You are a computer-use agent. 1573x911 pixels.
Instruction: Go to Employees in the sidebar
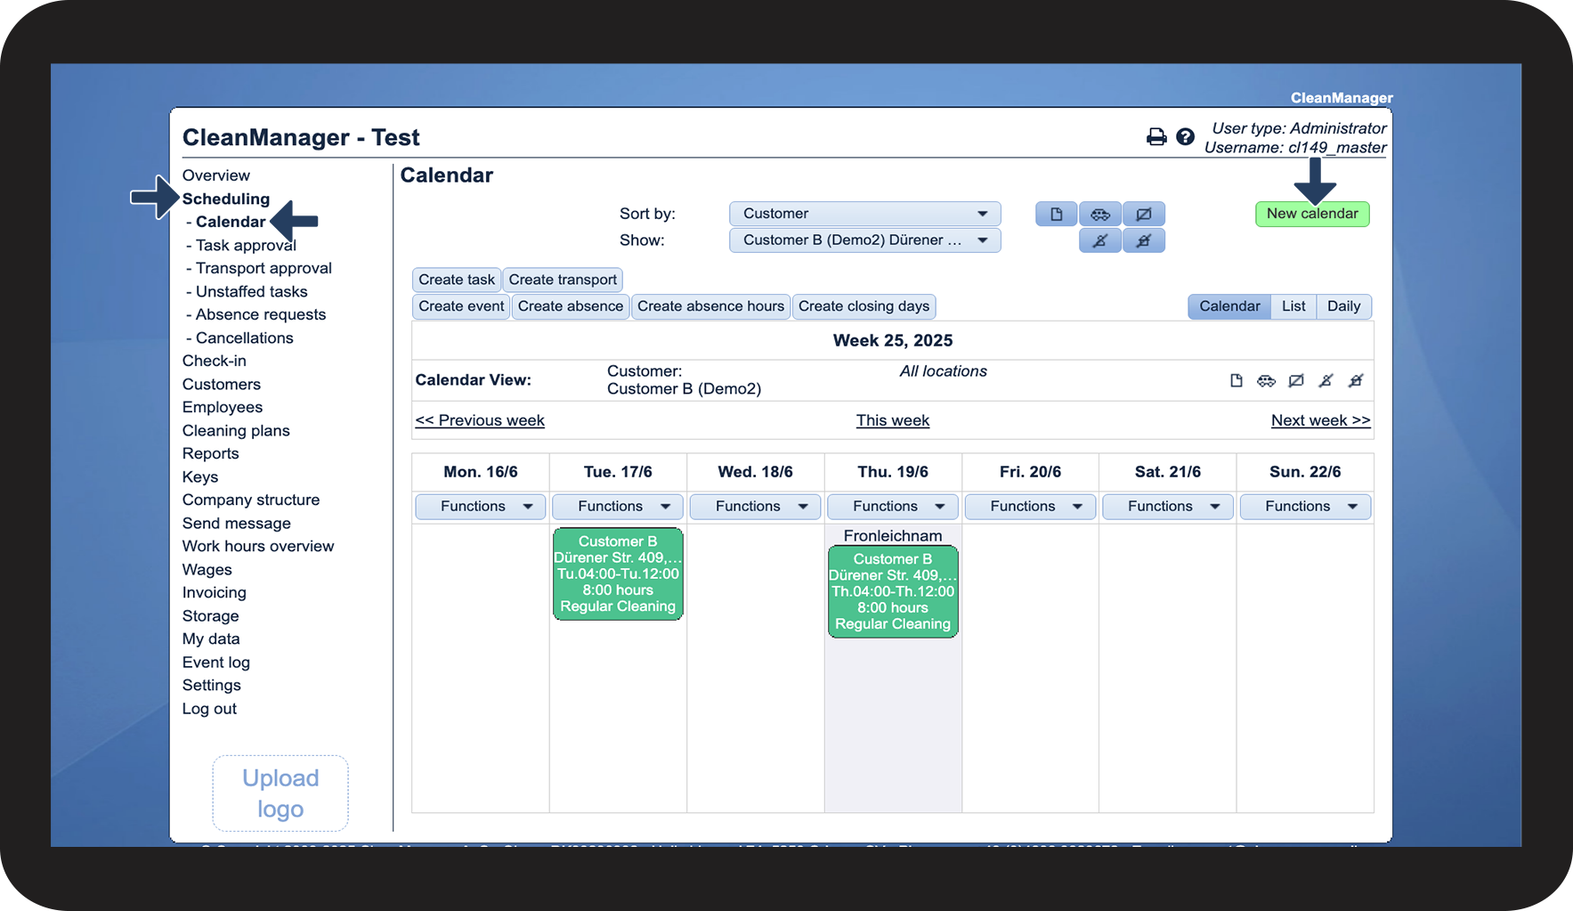coord(223,407)
